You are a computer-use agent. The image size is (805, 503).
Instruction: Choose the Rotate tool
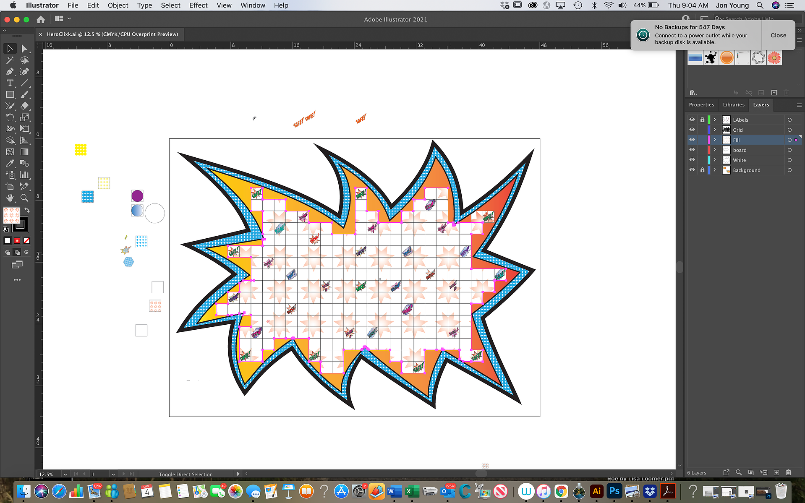[10, 117]
